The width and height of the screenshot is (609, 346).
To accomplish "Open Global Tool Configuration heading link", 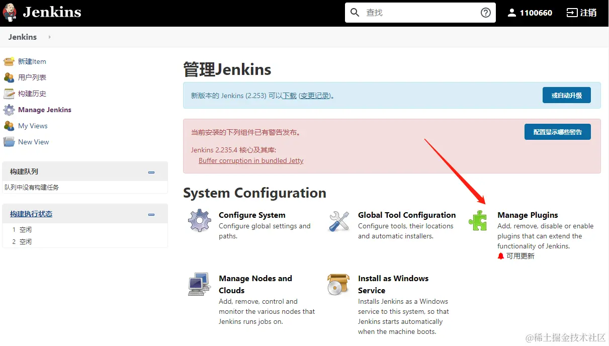I will [407, 215].
